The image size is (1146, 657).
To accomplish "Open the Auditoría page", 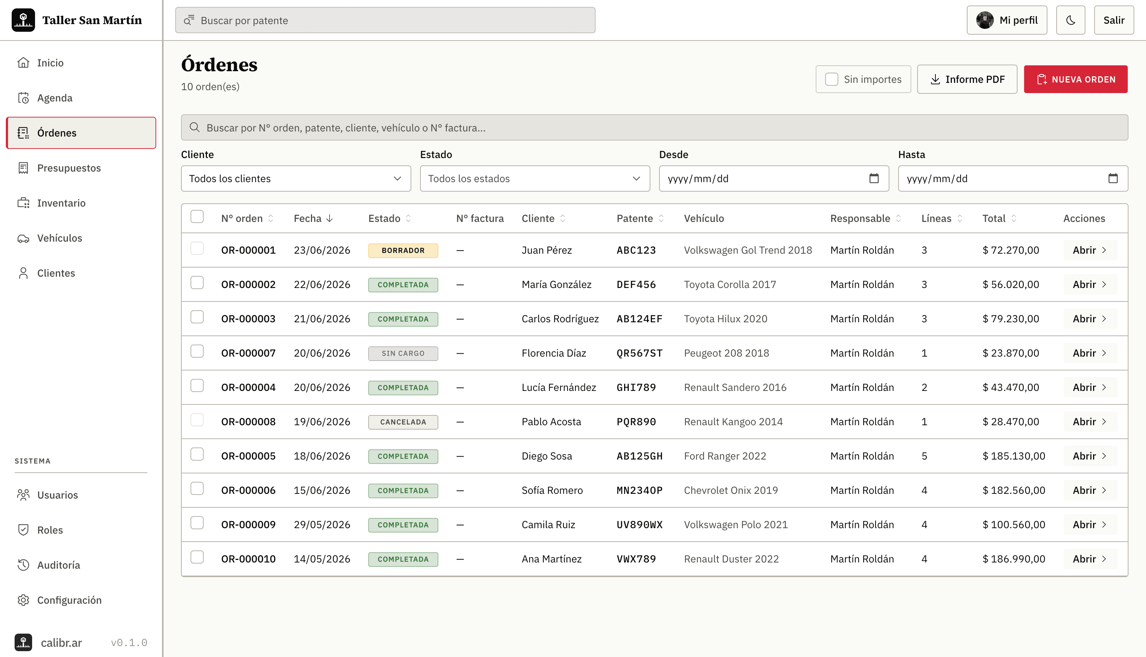I will pos(81,565).
